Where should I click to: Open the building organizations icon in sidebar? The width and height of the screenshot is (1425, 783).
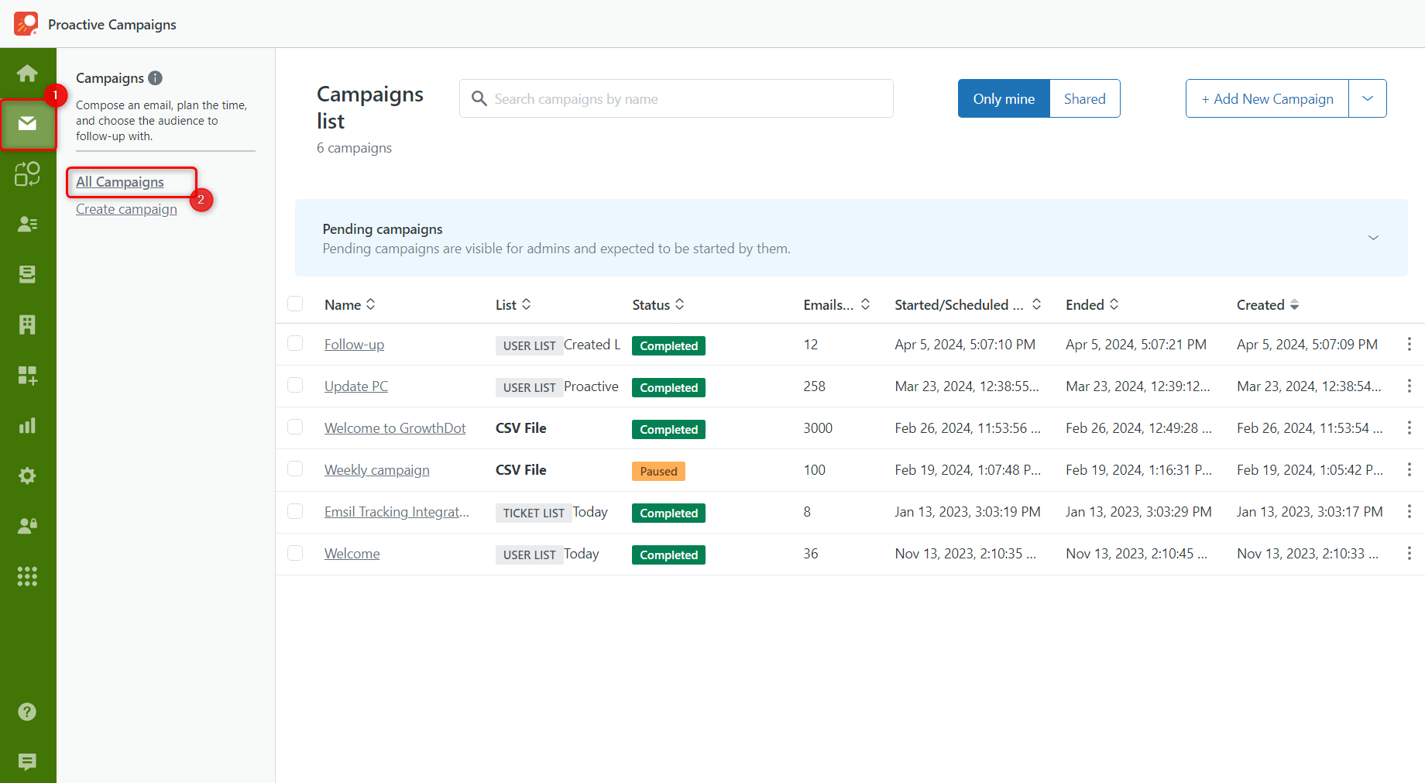(x=27, y=325)
